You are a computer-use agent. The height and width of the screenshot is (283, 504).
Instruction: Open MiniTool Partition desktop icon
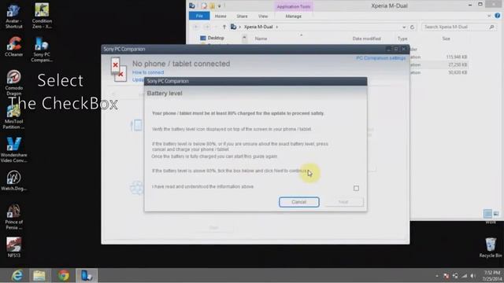(x=13, y=117)
